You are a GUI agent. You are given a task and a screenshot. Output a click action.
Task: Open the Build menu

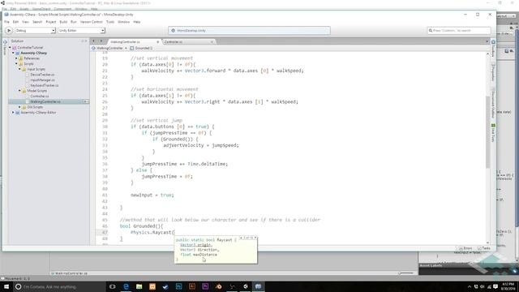pos(63,22)
